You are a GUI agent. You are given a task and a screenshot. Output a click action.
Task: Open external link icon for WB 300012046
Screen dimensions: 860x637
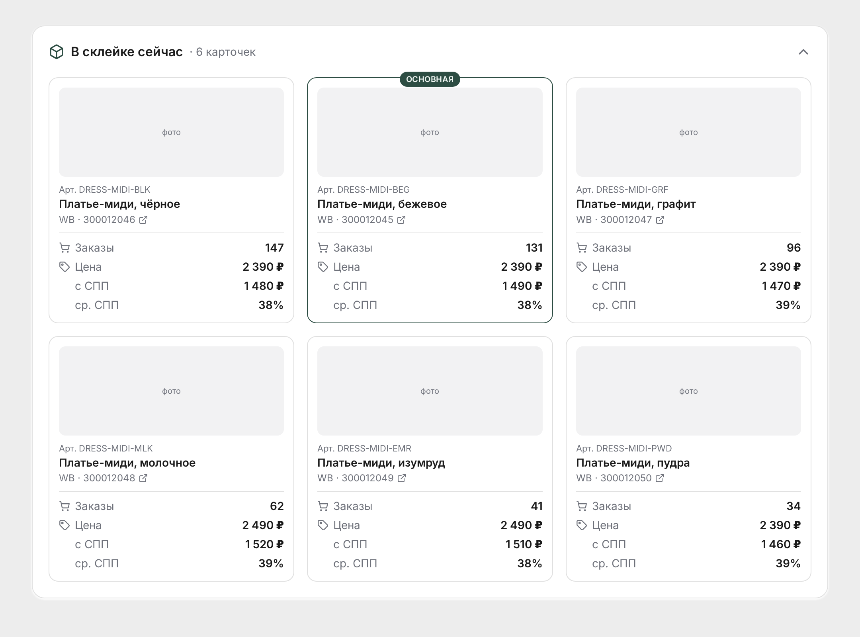143,220
